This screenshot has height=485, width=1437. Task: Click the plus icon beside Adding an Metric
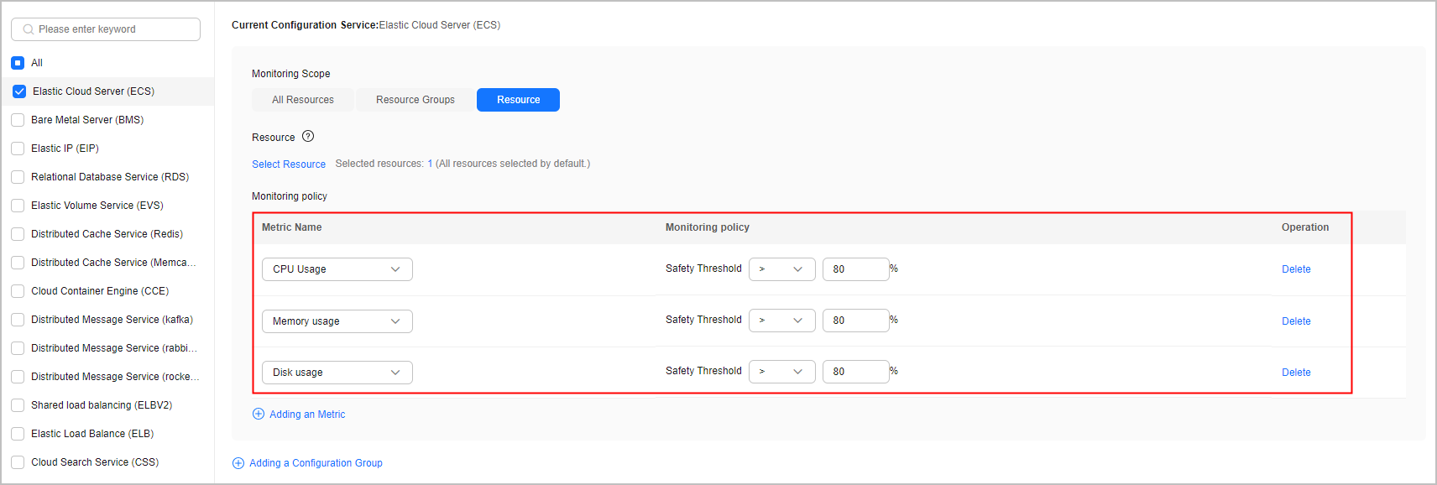(259, 414)
